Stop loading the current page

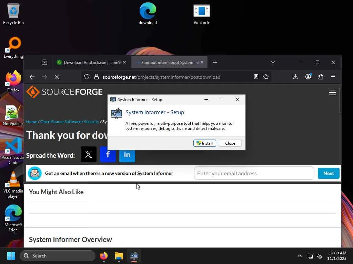click(57, 77)
